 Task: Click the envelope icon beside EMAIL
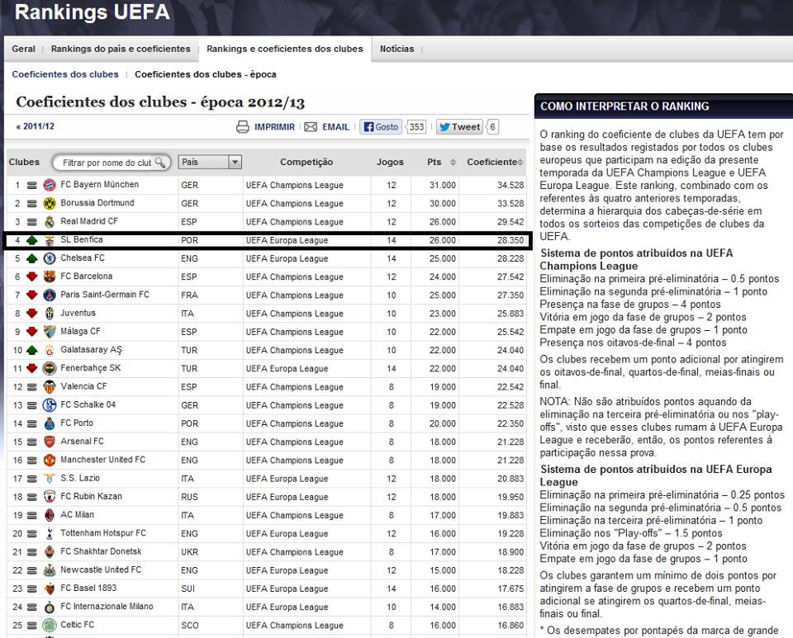311,127
